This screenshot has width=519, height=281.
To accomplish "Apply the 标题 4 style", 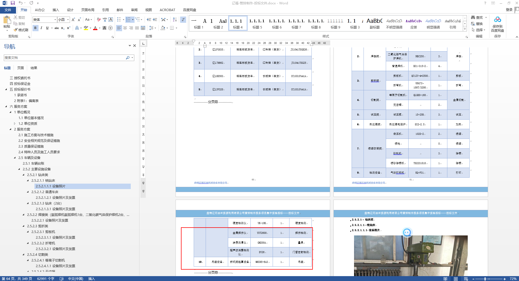I will coord(238,23).
